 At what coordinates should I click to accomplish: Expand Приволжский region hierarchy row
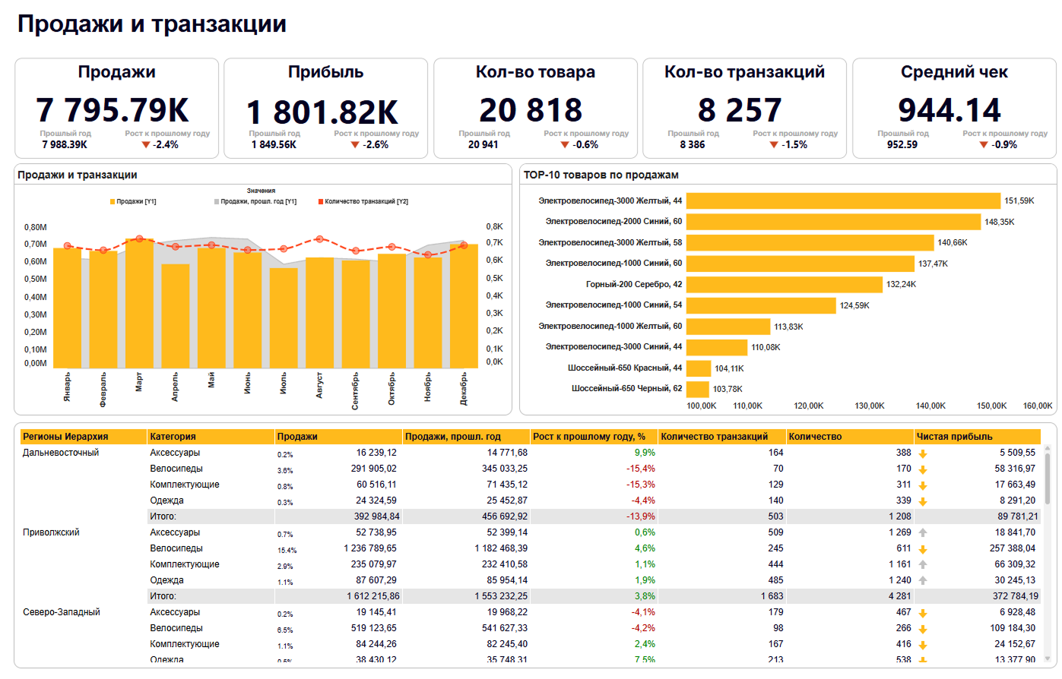coord(51,532)
